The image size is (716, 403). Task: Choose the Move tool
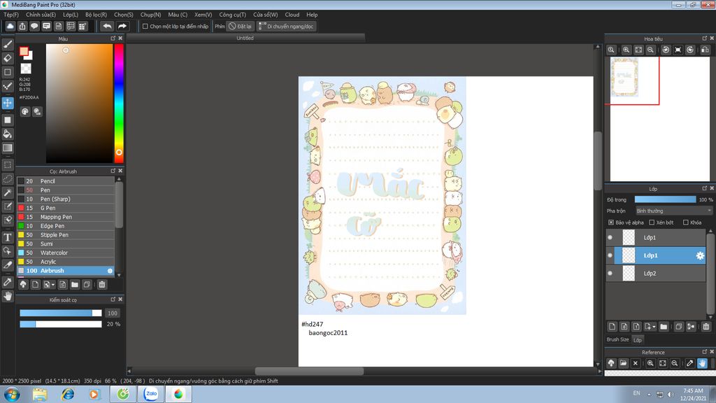point(8,103)
